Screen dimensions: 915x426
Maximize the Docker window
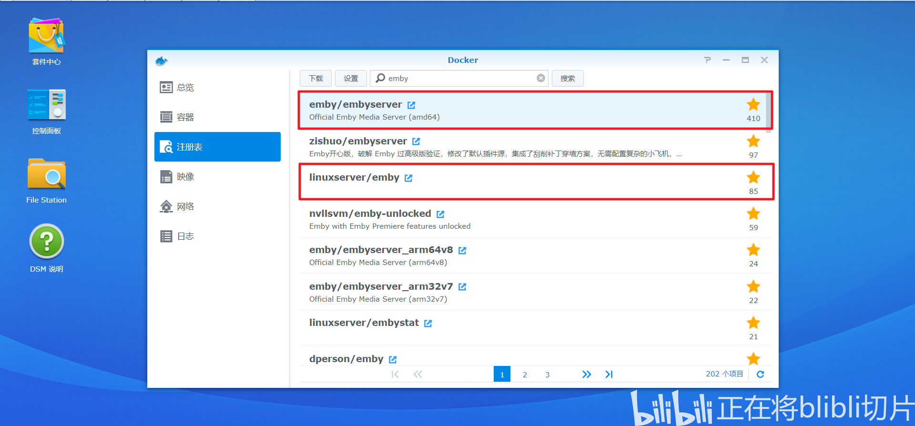745,60
